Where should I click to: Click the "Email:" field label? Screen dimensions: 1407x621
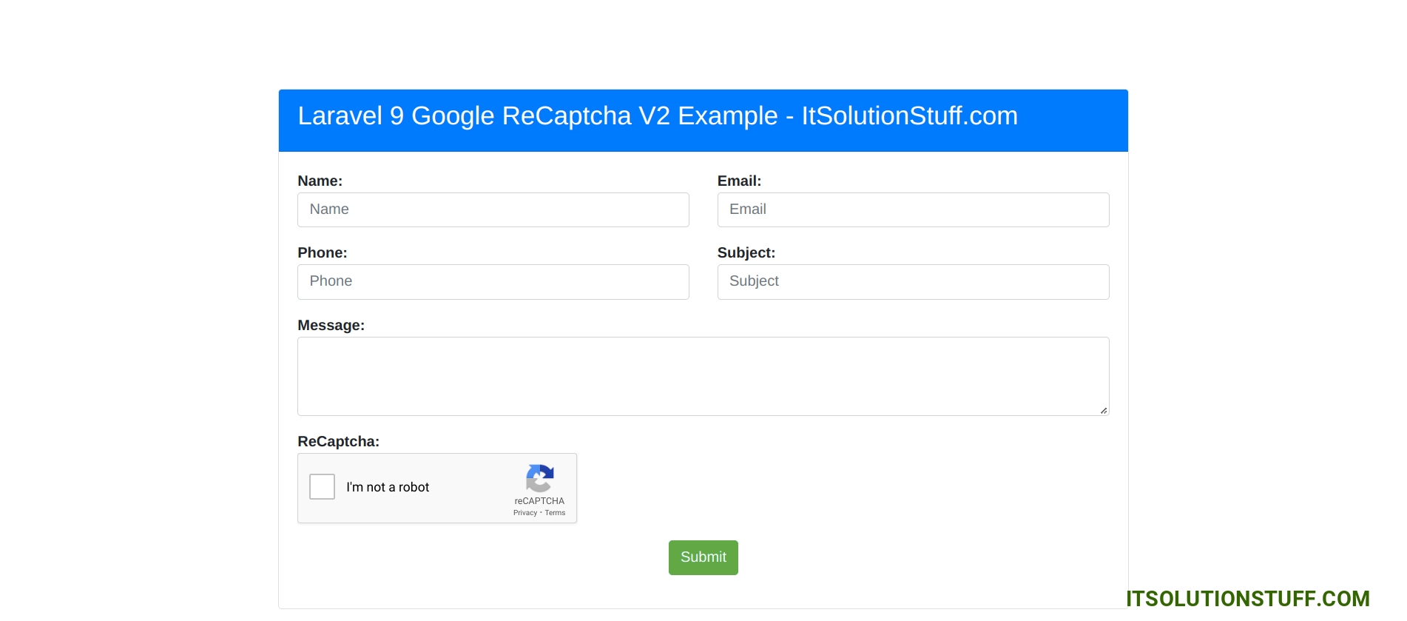[x=738, y=181]
